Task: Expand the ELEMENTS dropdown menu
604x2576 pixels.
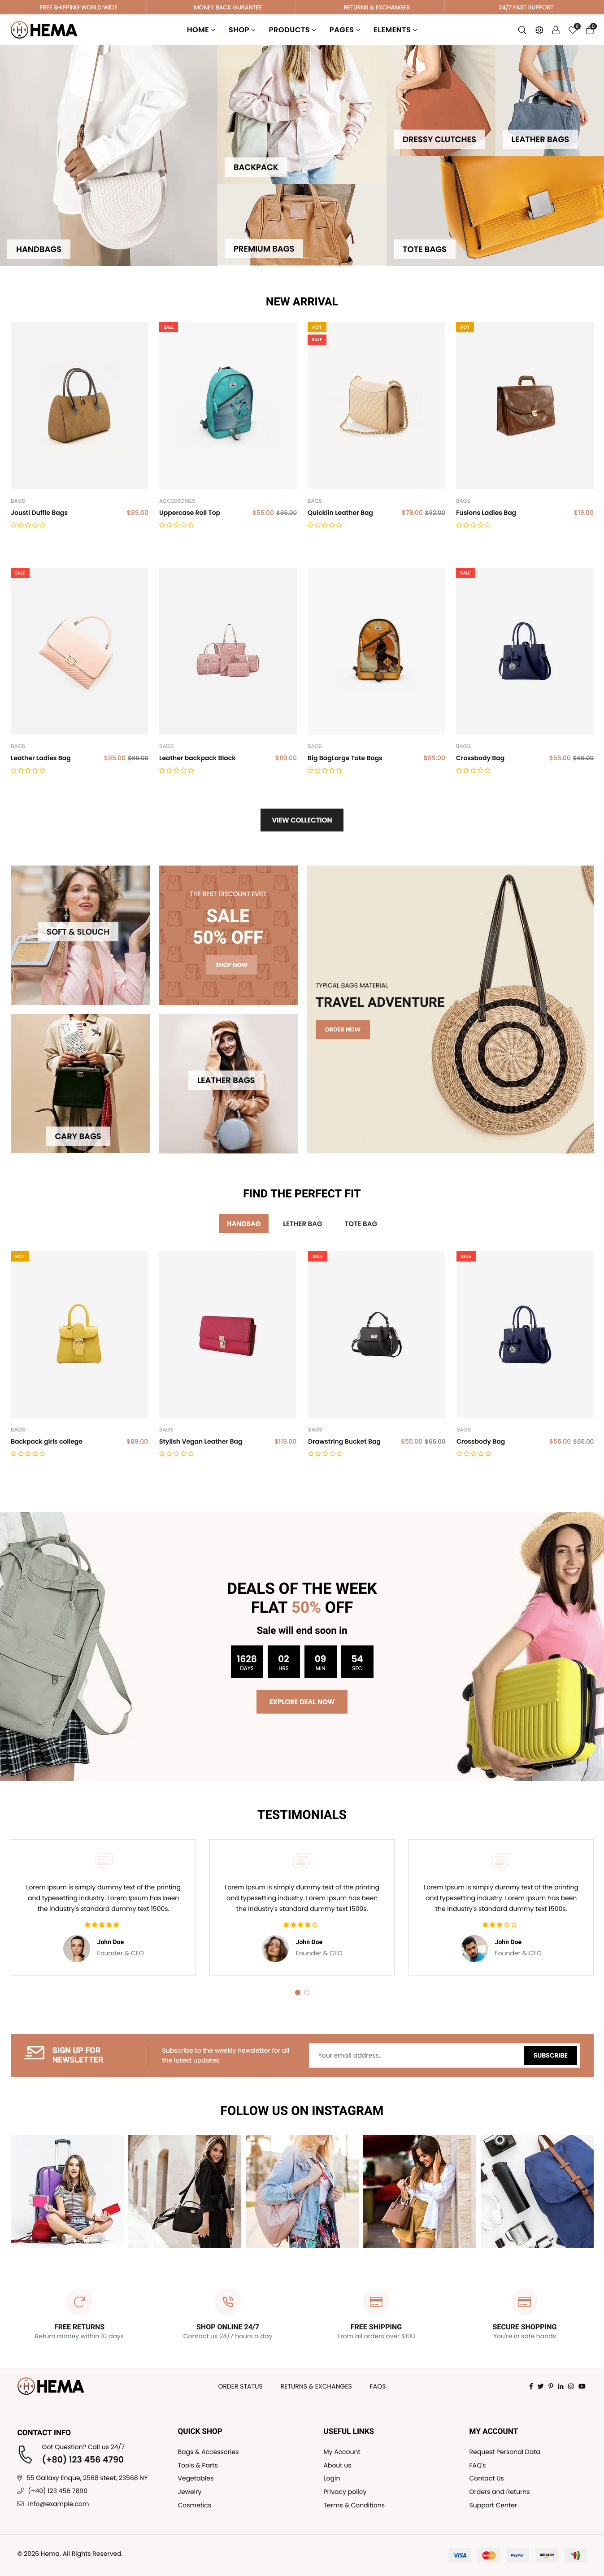Action: (x=396, y=30)
